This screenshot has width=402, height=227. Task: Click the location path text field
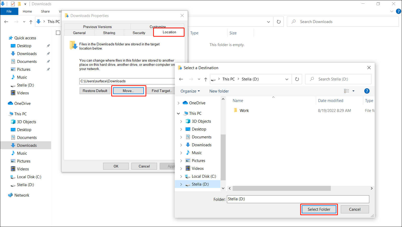127,81
